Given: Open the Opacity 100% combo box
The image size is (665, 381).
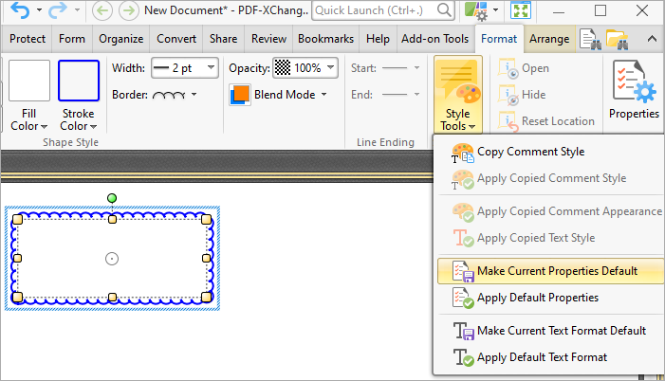Looking at the screenshot, I should pos(305,68).
